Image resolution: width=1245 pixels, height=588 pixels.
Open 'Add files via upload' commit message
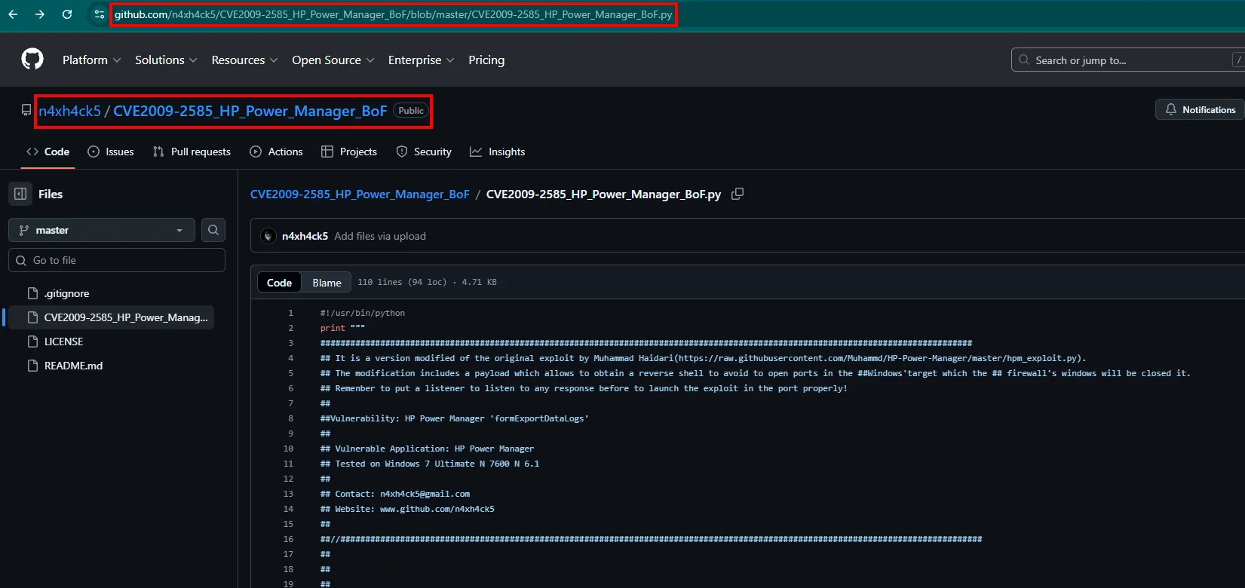tap(380, 236)
